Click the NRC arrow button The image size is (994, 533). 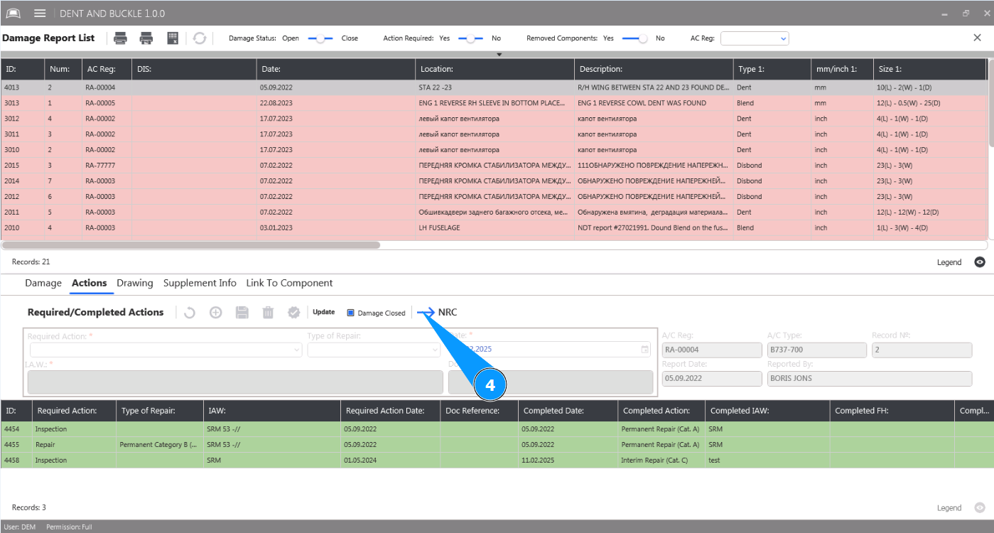point(428,313)
